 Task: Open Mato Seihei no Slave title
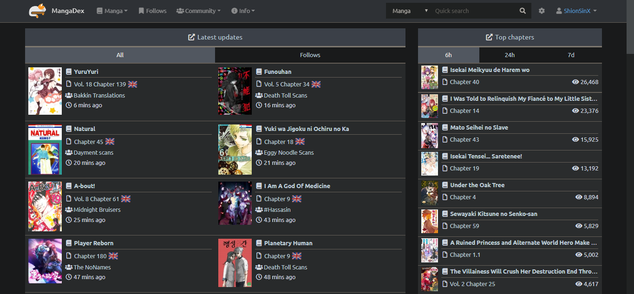479,127
